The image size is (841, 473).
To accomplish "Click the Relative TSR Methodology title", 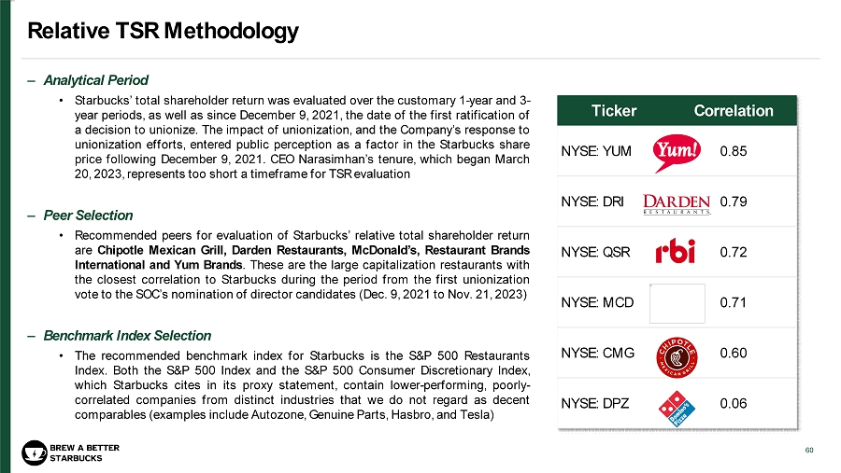I will tap(163, 32).
